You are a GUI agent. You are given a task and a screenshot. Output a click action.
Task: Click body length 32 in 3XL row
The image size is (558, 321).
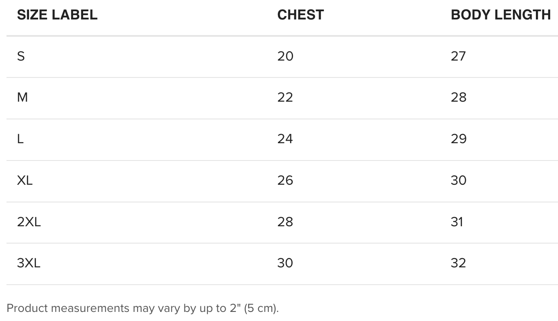pos(458,263)
